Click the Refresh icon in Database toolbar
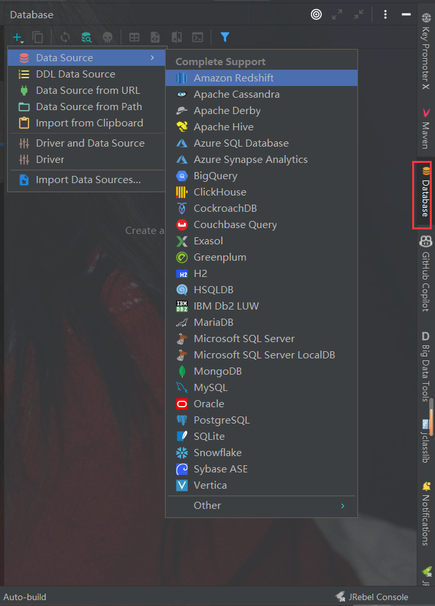Image resolution: width=435 pixels, height=606 pixels. (65, 38)
